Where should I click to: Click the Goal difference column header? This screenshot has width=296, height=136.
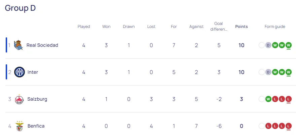[x=219, y=26]
